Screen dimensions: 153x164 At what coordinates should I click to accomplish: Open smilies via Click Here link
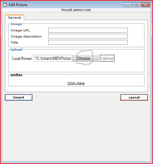[76, 83]
